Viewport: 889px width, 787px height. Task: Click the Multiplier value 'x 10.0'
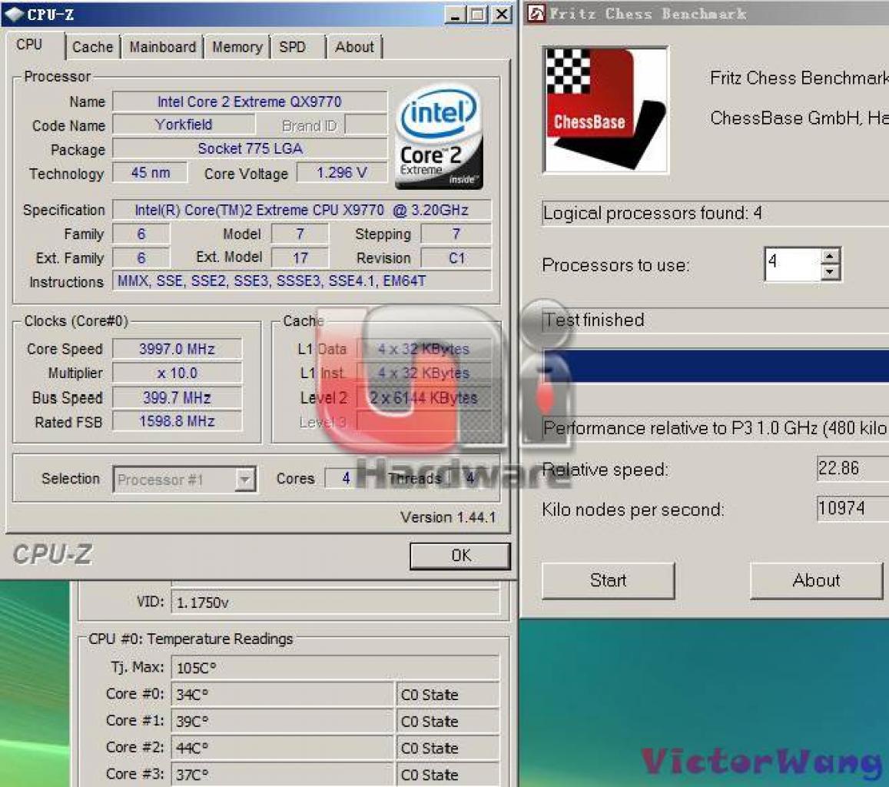(177, 373)
